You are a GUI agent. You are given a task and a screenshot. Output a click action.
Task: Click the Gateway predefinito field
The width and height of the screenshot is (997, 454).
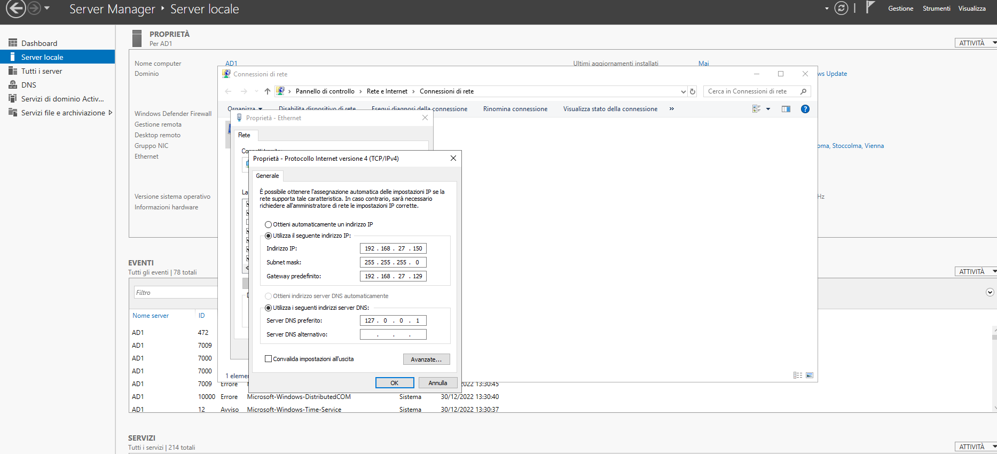click(393, 276)
